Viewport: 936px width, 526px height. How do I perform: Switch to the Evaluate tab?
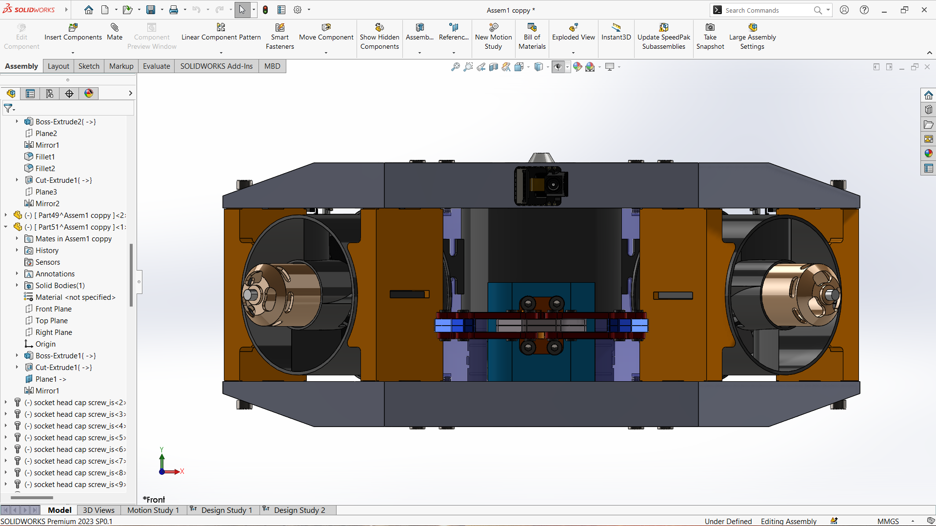click(156, 66)
